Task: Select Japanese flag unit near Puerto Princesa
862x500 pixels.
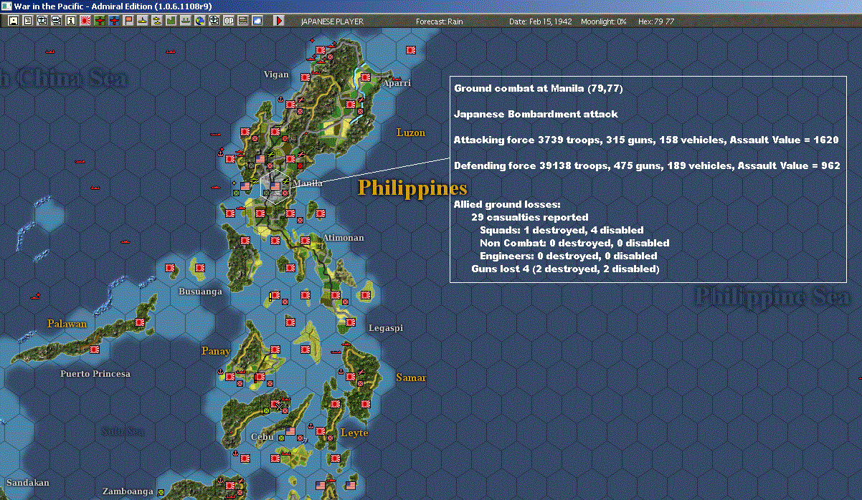Action: point(95,350)
